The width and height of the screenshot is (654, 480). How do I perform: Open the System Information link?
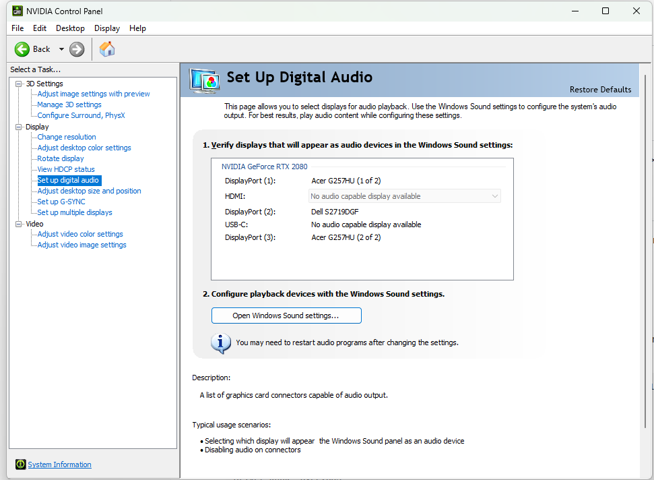(x=59, y=464)
